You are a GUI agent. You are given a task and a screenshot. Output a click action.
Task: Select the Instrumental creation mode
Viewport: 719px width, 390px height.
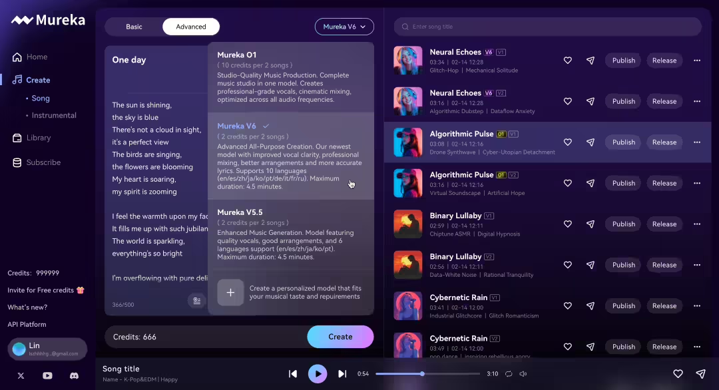coord(53,114)
